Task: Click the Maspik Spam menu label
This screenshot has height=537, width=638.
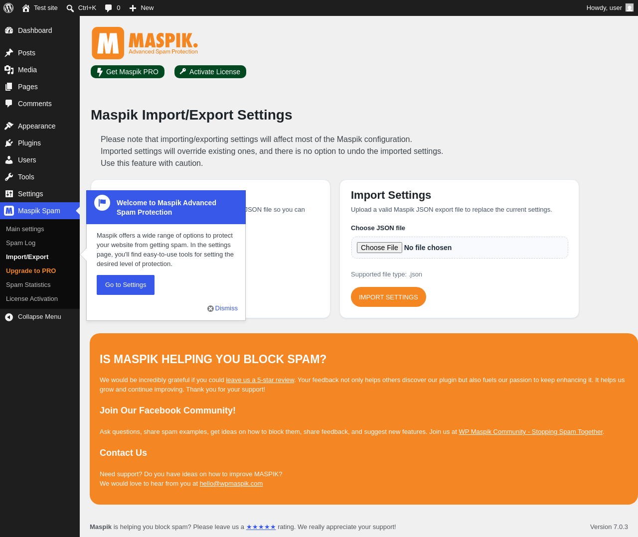Action: point(39,211)
